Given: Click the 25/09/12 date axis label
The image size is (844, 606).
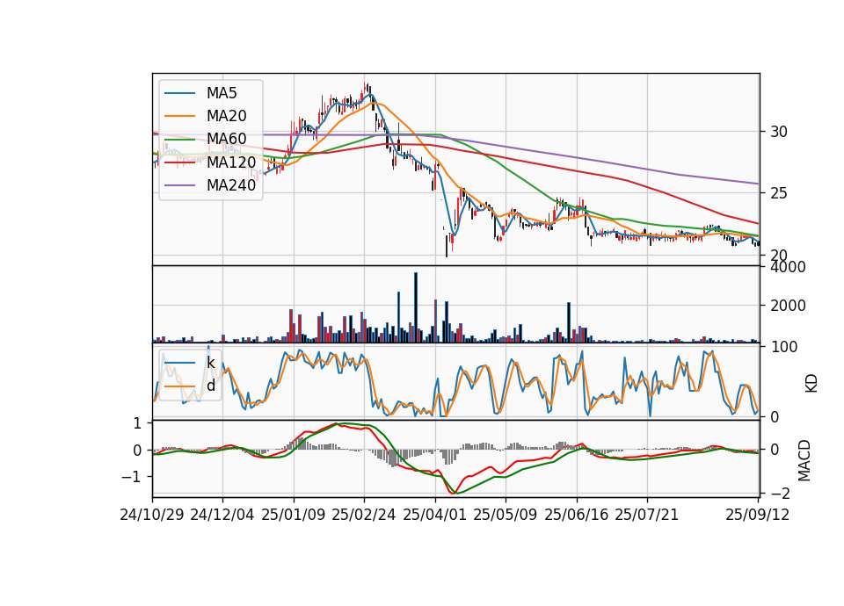Looking at the screenshot, I should (757, 515).
